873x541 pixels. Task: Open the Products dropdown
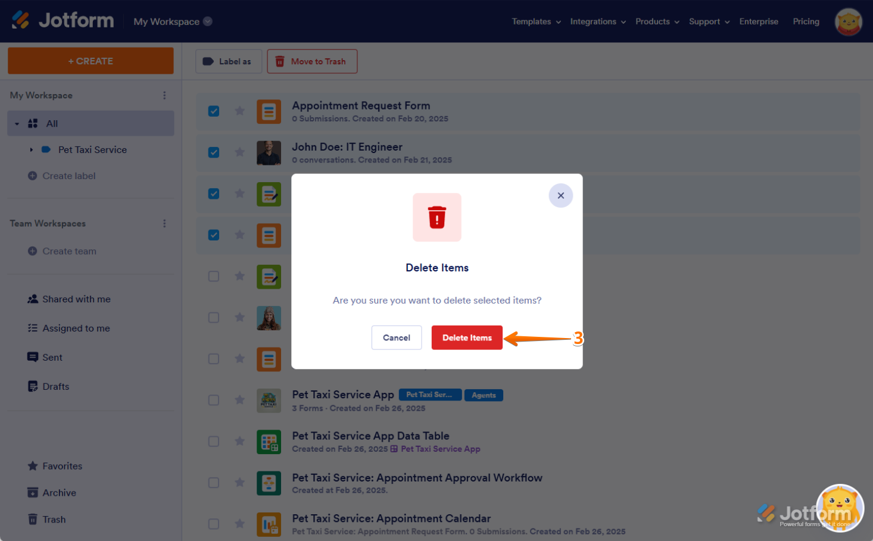tap(657, 21)
